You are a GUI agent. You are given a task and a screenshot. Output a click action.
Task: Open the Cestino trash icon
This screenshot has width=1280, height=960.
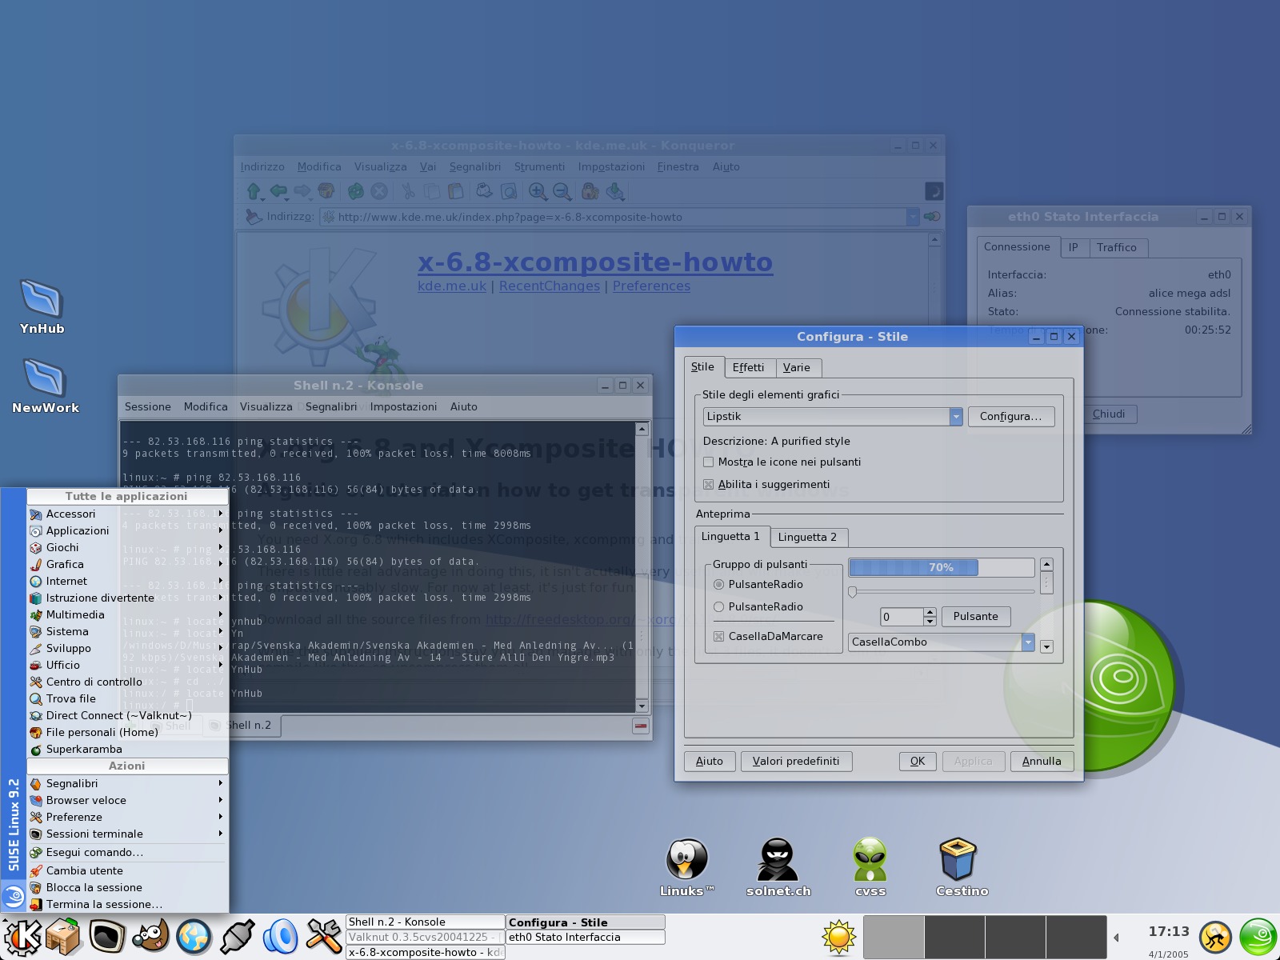tap(961, 867)
